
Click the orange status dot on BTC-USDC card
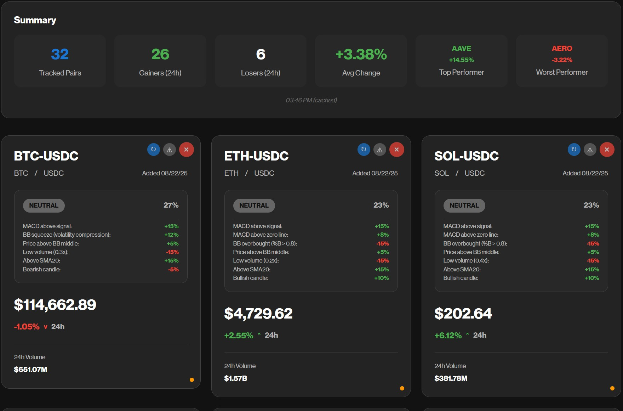[192, 380]
